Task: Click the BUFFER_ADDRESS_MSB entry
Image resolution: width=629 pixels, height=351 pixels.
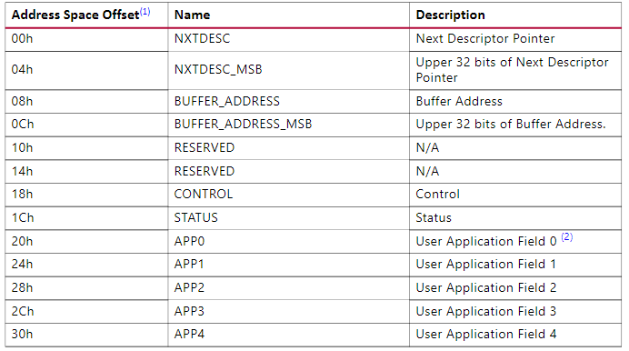Action: pyautogui.click(x=243, y=124)
